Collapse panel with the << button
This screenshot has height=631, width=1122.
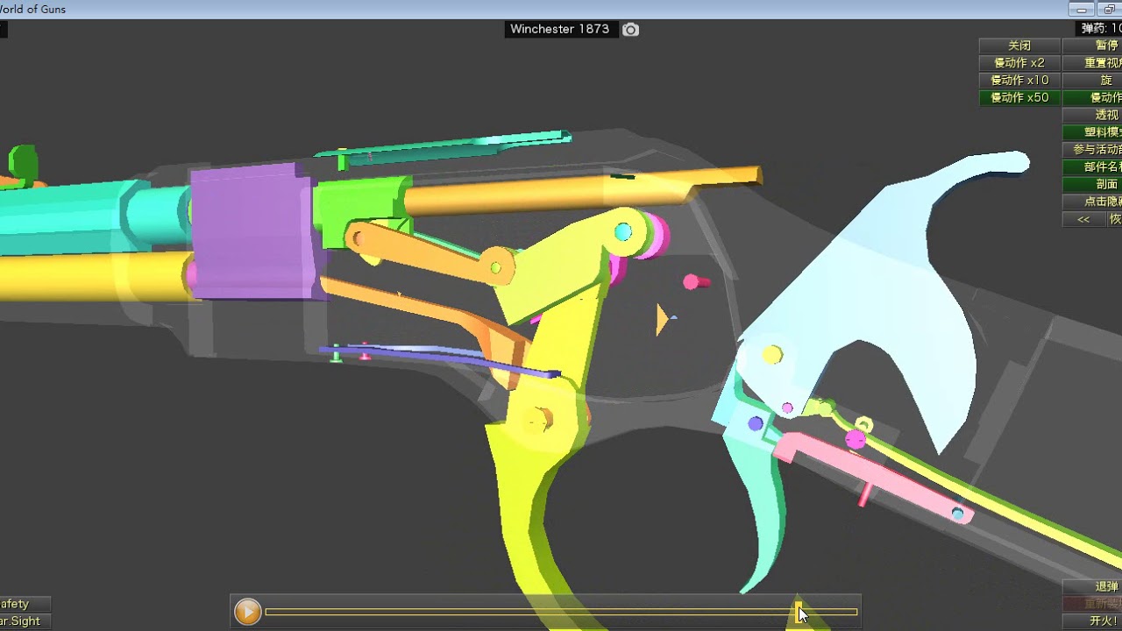(x=1083, y=220)
